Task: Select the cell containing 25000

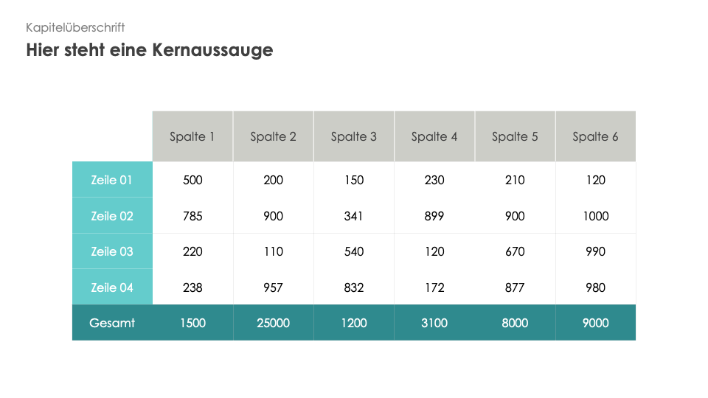Action: (x=273, y=323)
